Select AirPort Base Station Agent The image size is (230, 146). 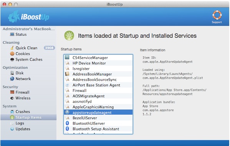98,85
